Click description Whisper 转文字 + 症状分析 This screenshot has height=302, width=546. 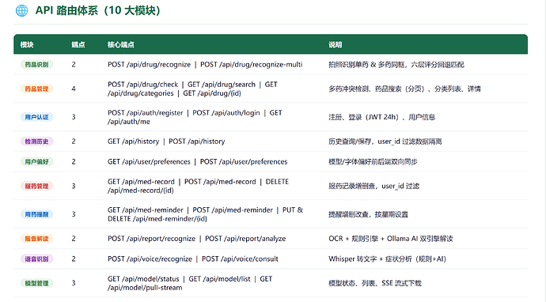[387, 259]
